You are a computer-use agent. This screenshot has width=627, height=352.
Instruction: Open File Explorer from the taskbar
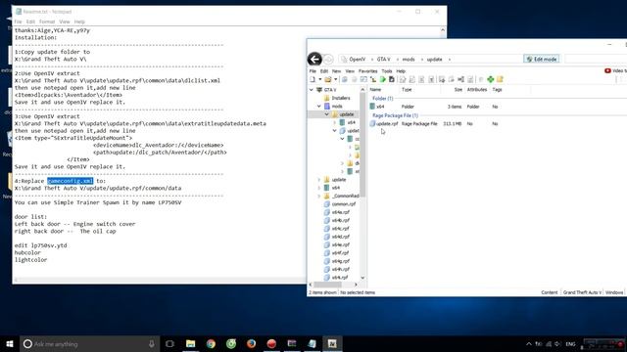[191, 343]
